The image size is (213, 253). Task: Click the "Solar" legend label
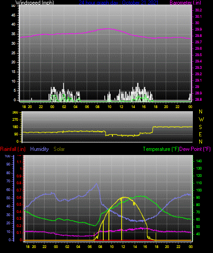(x=59, y=149)
